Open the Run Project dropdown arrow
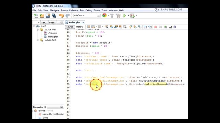 tap(128, 16)
